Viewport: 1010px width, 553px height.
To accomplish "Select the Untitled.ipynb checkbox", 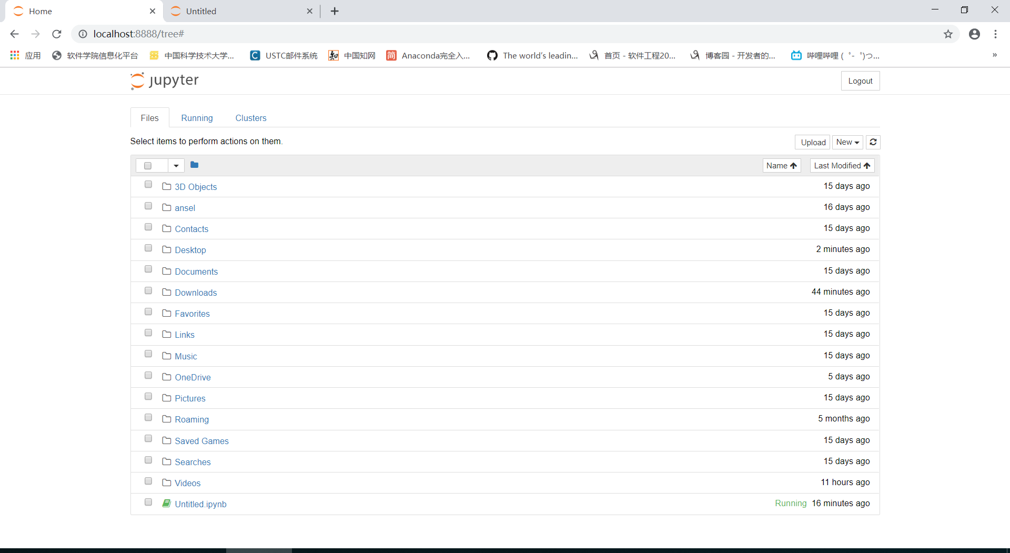I will [x=148, y=502].
